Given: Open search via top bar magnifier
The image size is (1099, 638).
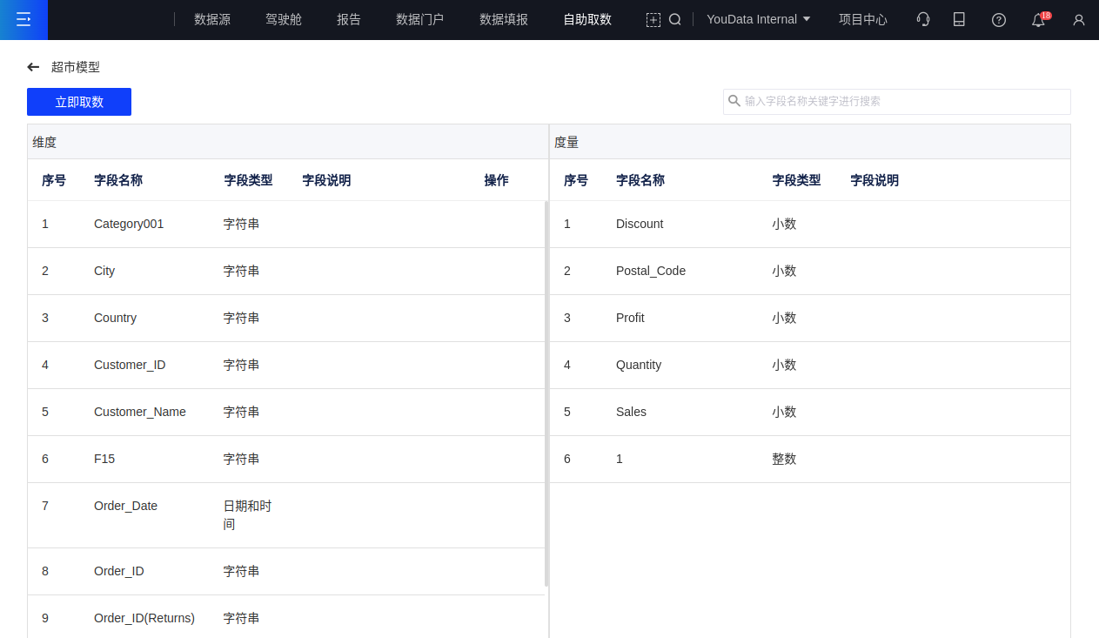Looking at the screenshot, I should pos(674,19).
